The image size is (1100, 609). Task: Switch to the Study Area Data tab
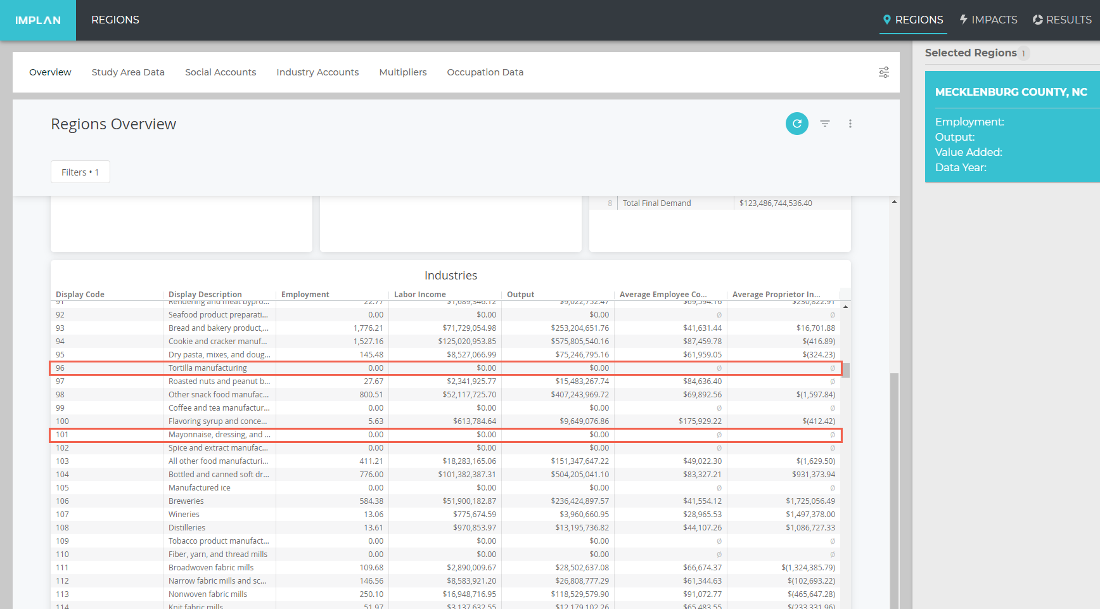[128, 72]
